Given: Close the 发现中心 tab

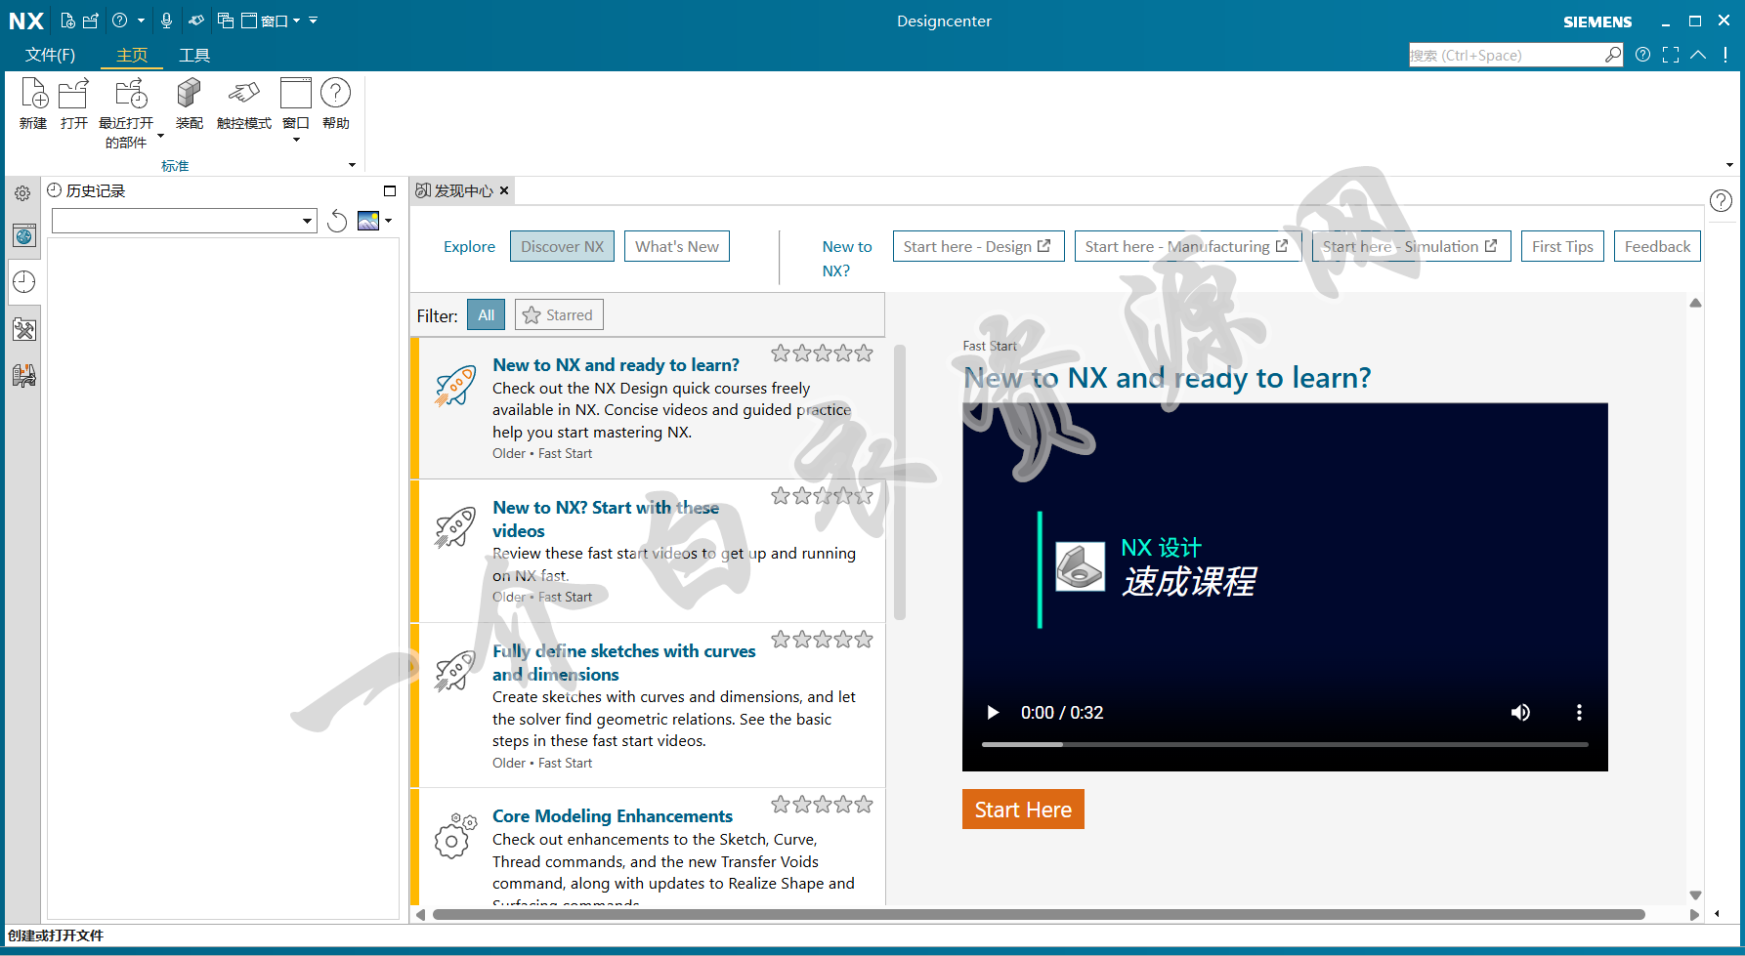Looking at the screenshot, I should tap(504, 190).
